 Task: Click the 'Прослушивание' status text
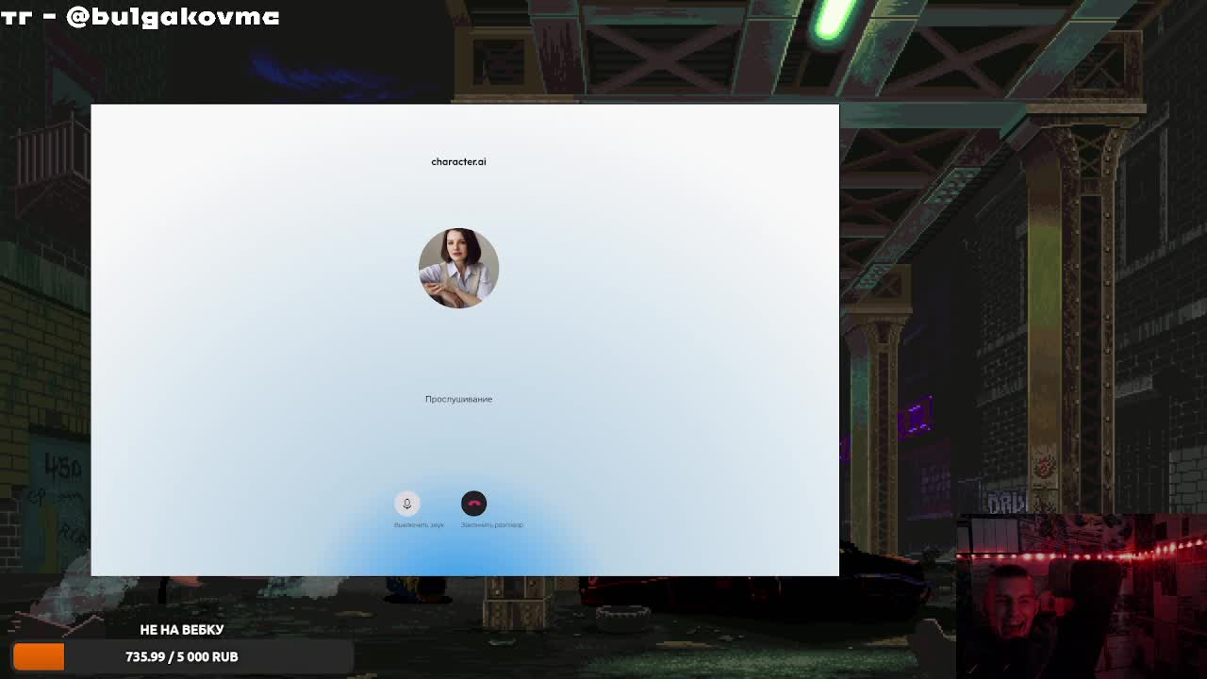tap(458, 399)
